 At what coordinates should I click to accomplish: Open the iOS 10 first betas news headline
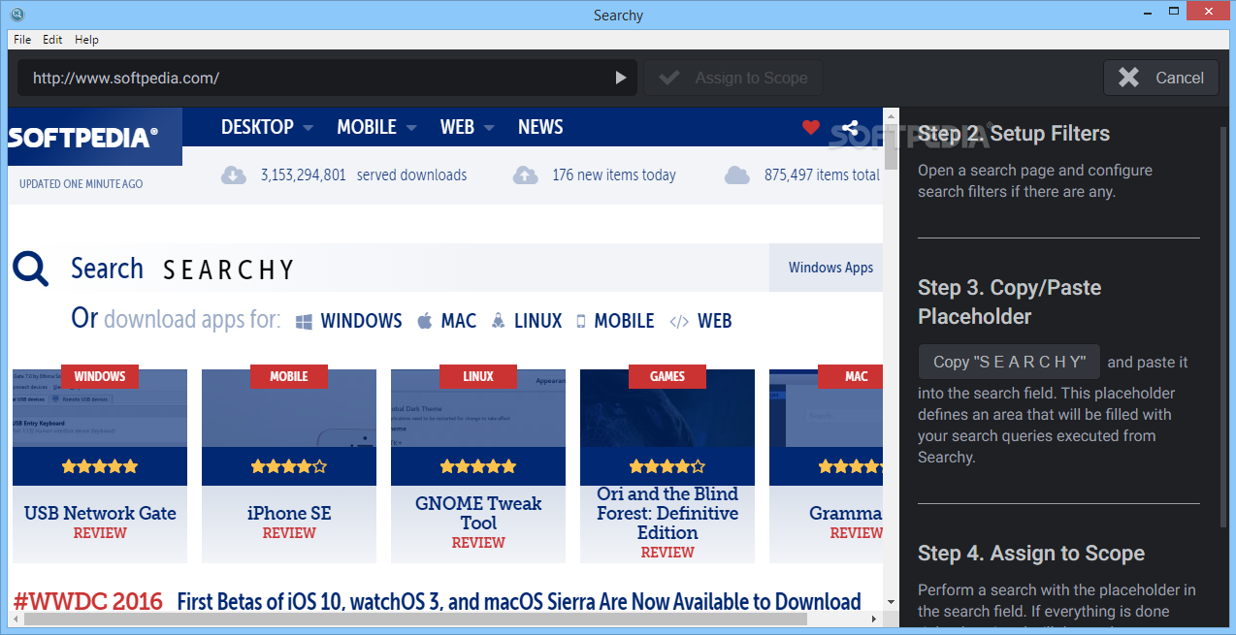(518, 602)
